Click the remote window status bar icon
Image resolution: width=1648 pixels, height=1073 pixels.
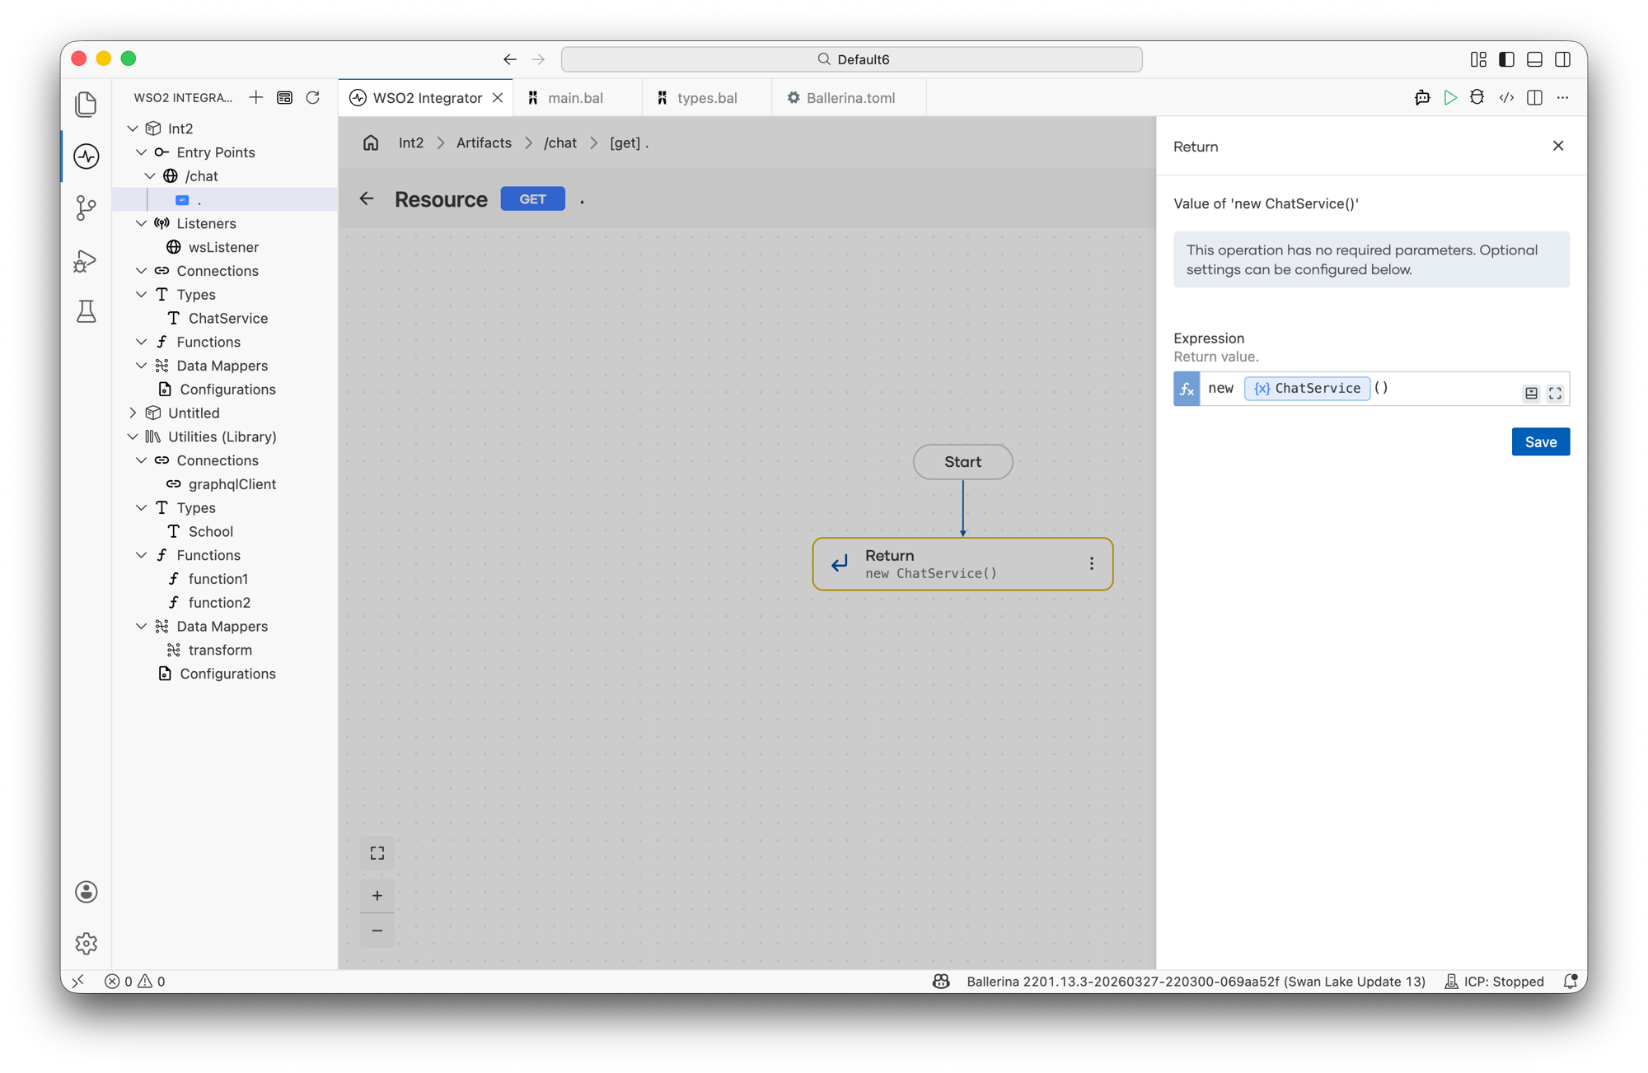point(78,982)
